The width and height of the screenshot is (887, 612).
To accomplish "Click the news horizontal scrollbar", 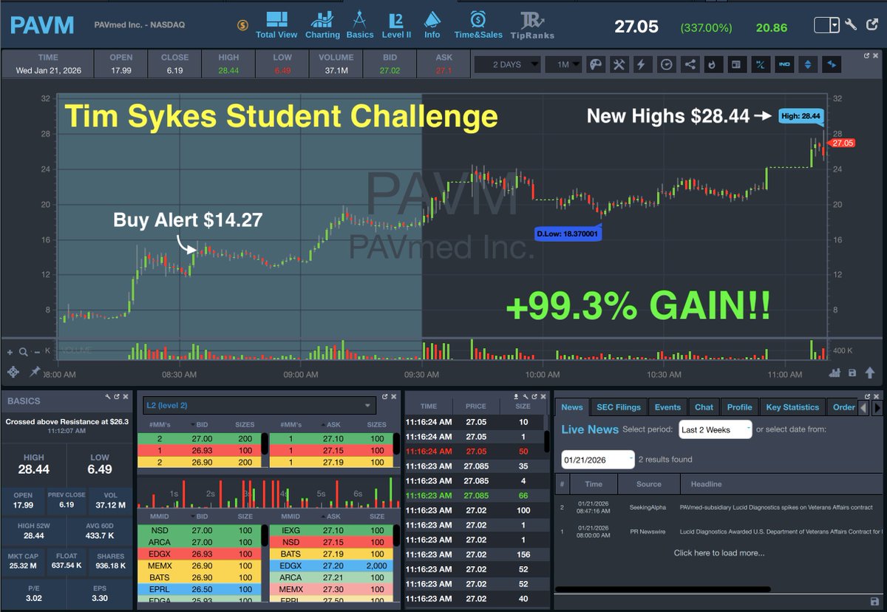I will pos(662,589).
